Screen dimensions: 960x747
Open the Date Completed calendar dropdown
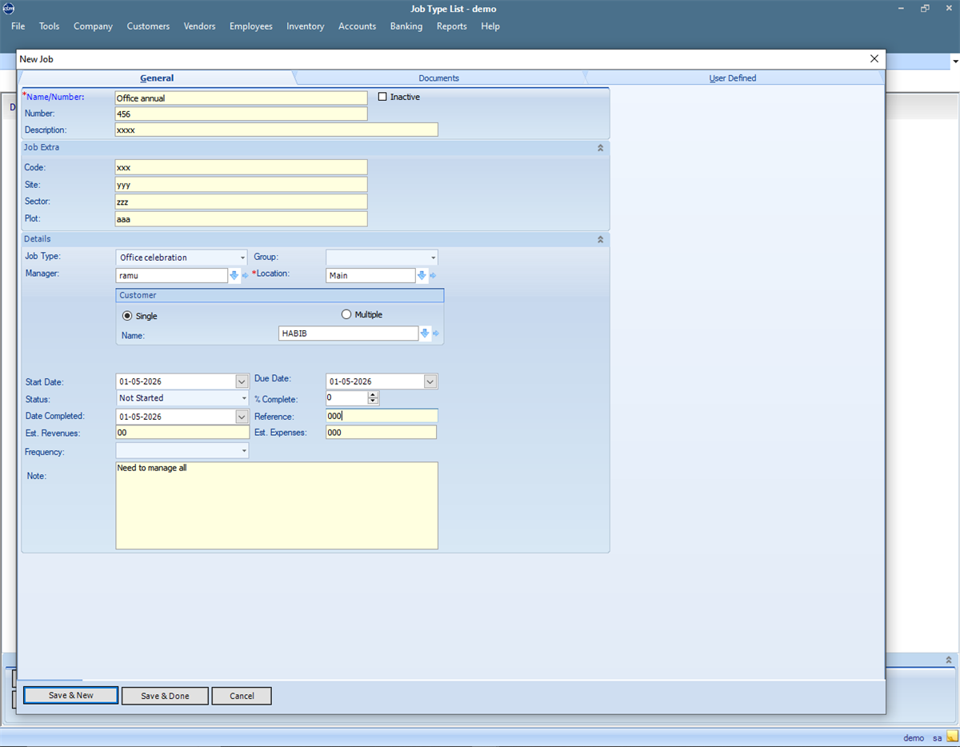click(x=242, y=417)
